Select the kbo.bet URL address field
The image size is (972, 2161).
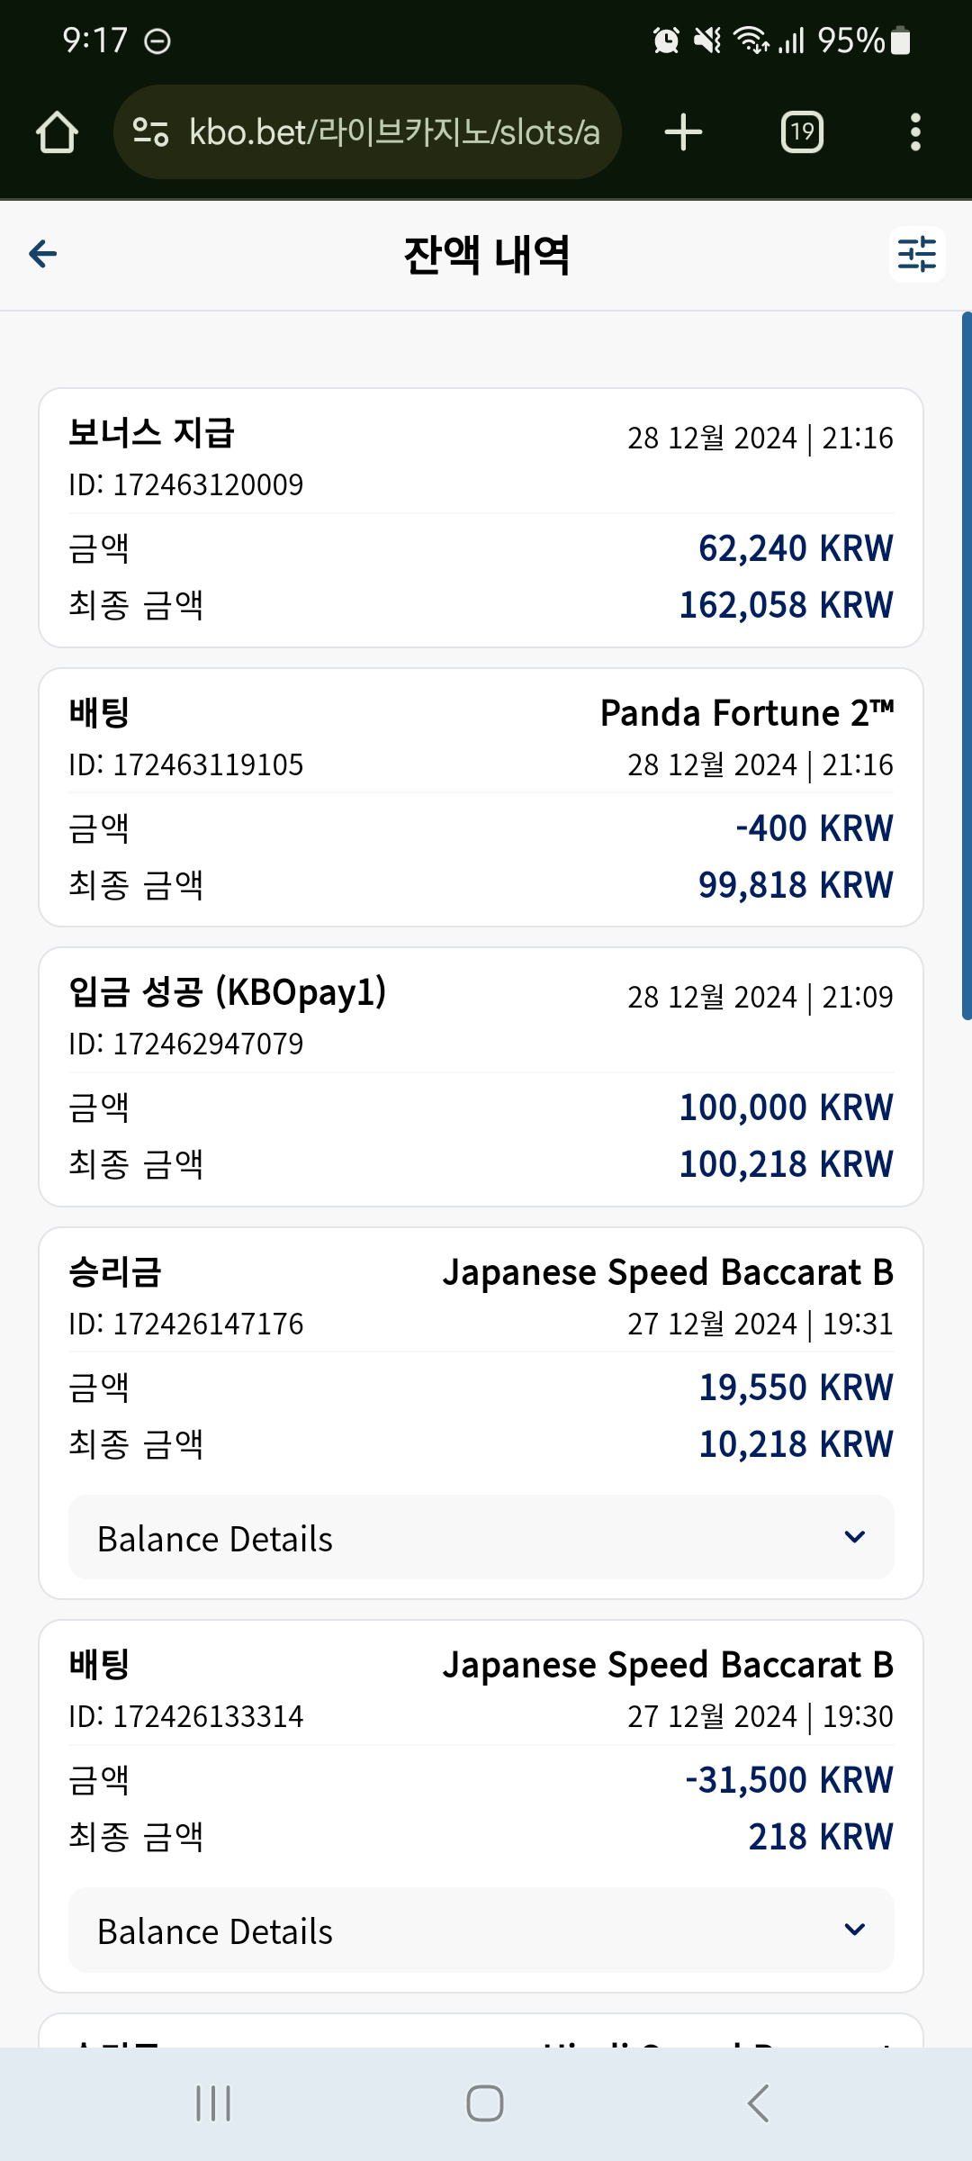click(x=367, y=132)
